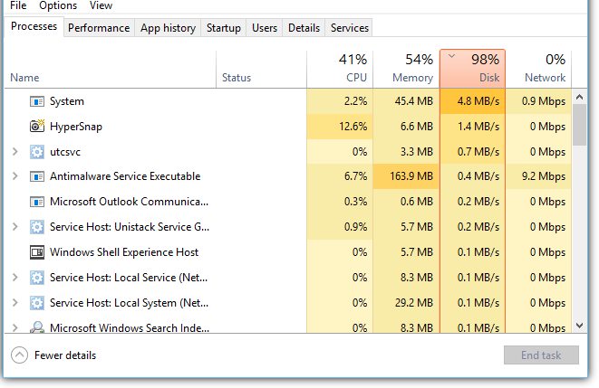Click the Microsoft Outlook Communications icon

pyautogui.click(x=37, y=202)
